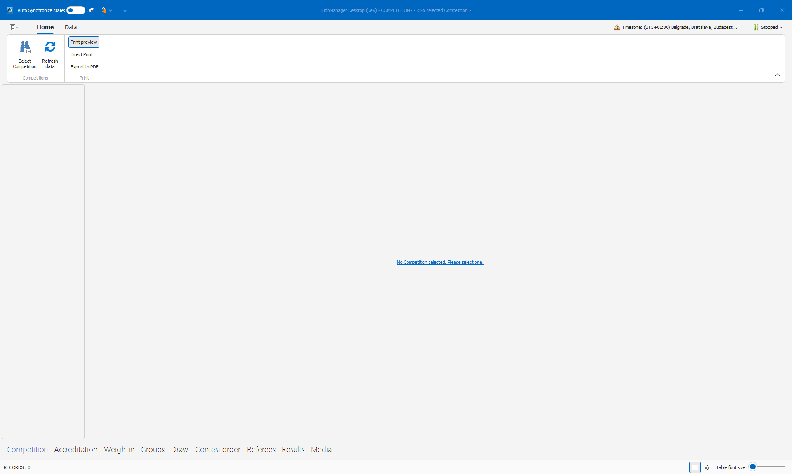792x474 pixels.
Task: Minimize the JudoManager window
Action: coord(741,10)
